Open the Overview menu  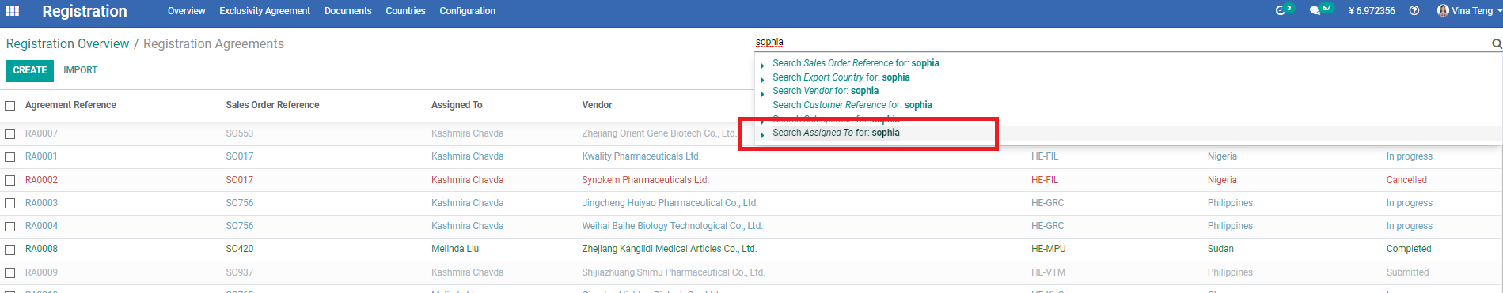[186, 11]
